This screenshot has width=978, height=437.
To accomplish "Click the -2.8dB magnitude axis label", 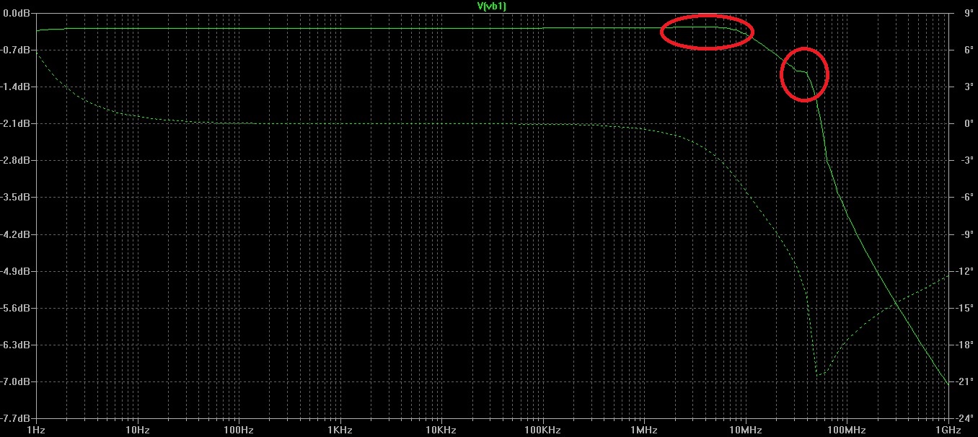I will (x=16, y=160).
